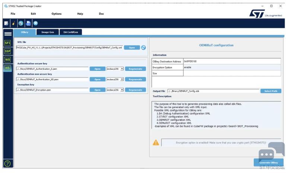Click the OEMiRoT_Authentication_S.pem path field
This screenshot has width=288, height=173.
pos(52,69)
